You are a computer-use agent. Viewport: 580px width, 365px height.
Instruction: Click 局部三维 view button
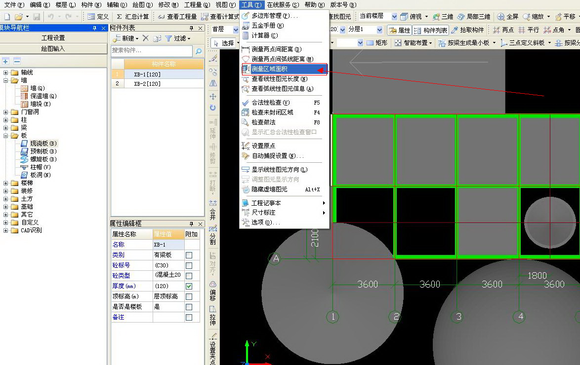click(x=474, y=17)
